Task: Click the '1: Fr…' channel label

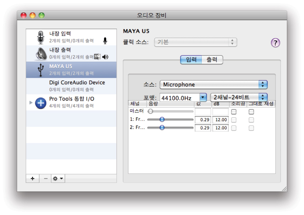Action: (137, 119)
